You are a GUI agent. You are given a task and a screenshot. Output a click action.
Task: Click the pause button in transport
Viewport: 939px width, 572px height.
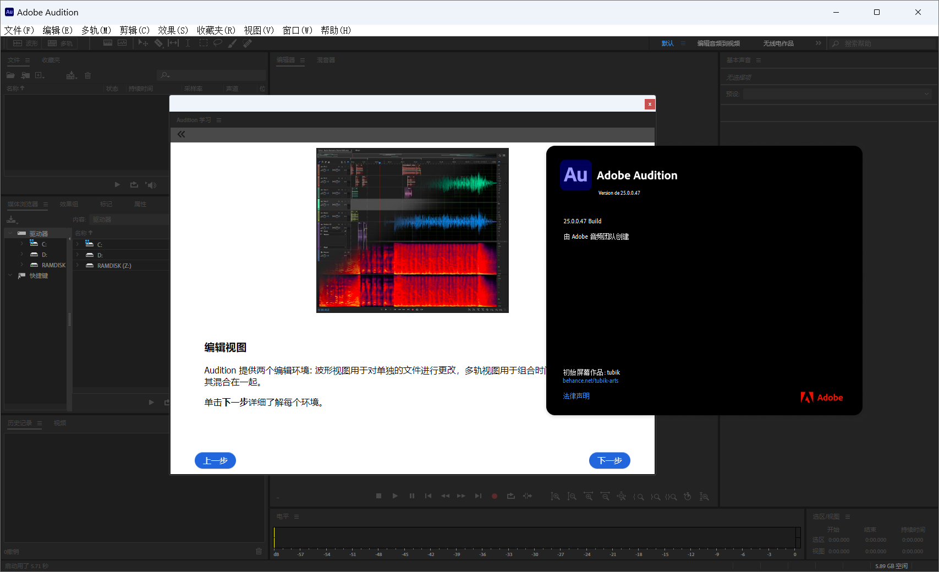pyautogui.click(x=411, y=496)
